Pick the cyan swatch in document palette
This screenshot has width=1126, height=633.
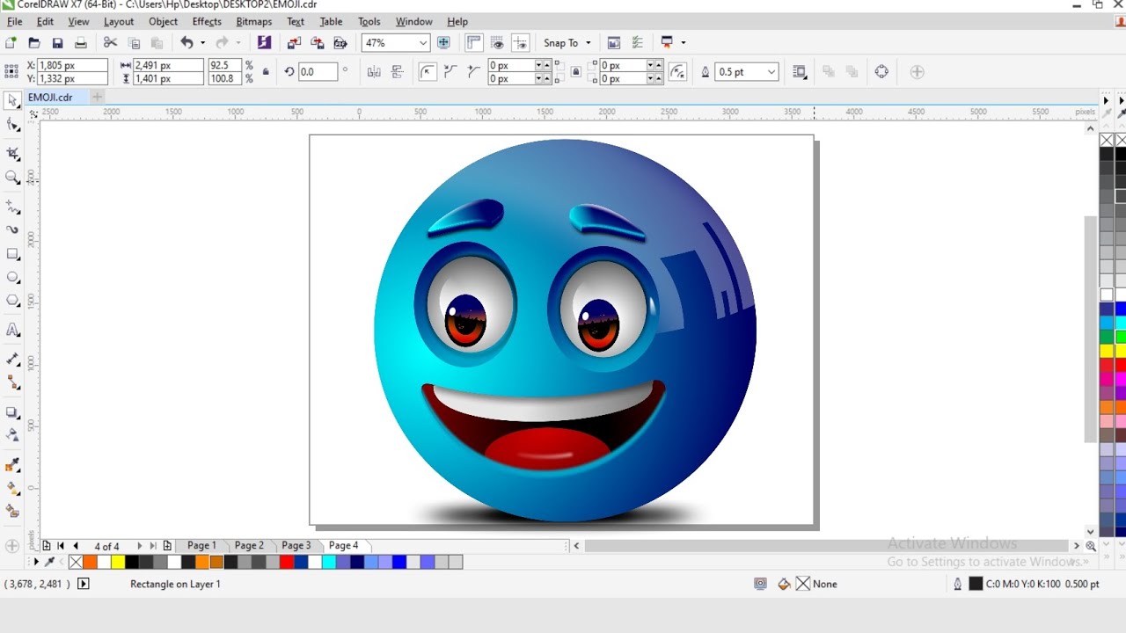[329, 562]
